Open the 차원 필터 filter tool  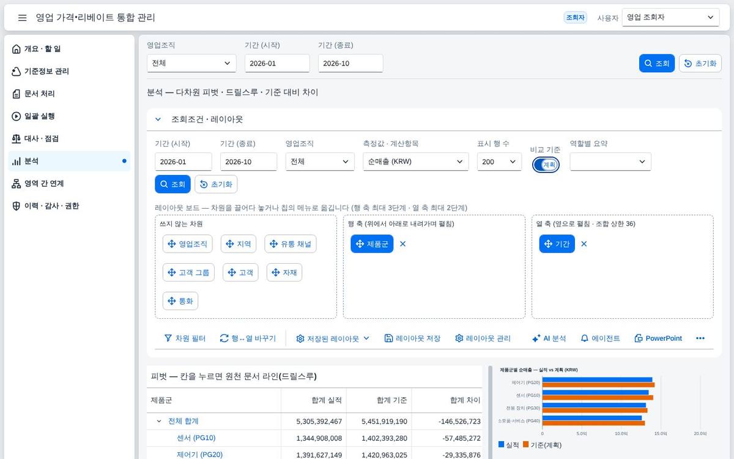click(185, 338)
